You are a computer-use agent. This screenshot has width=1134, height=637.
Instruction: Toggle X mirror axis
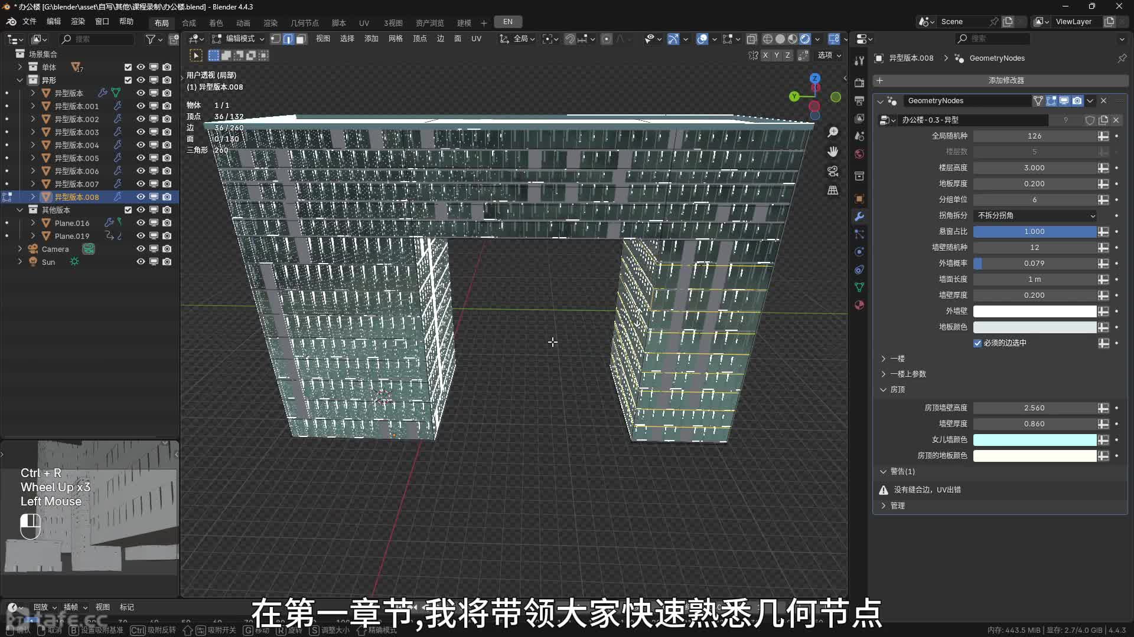[x=765, y=55]
